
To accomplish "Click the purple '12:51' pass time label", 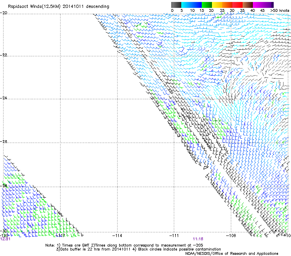I will click(5, 239).
